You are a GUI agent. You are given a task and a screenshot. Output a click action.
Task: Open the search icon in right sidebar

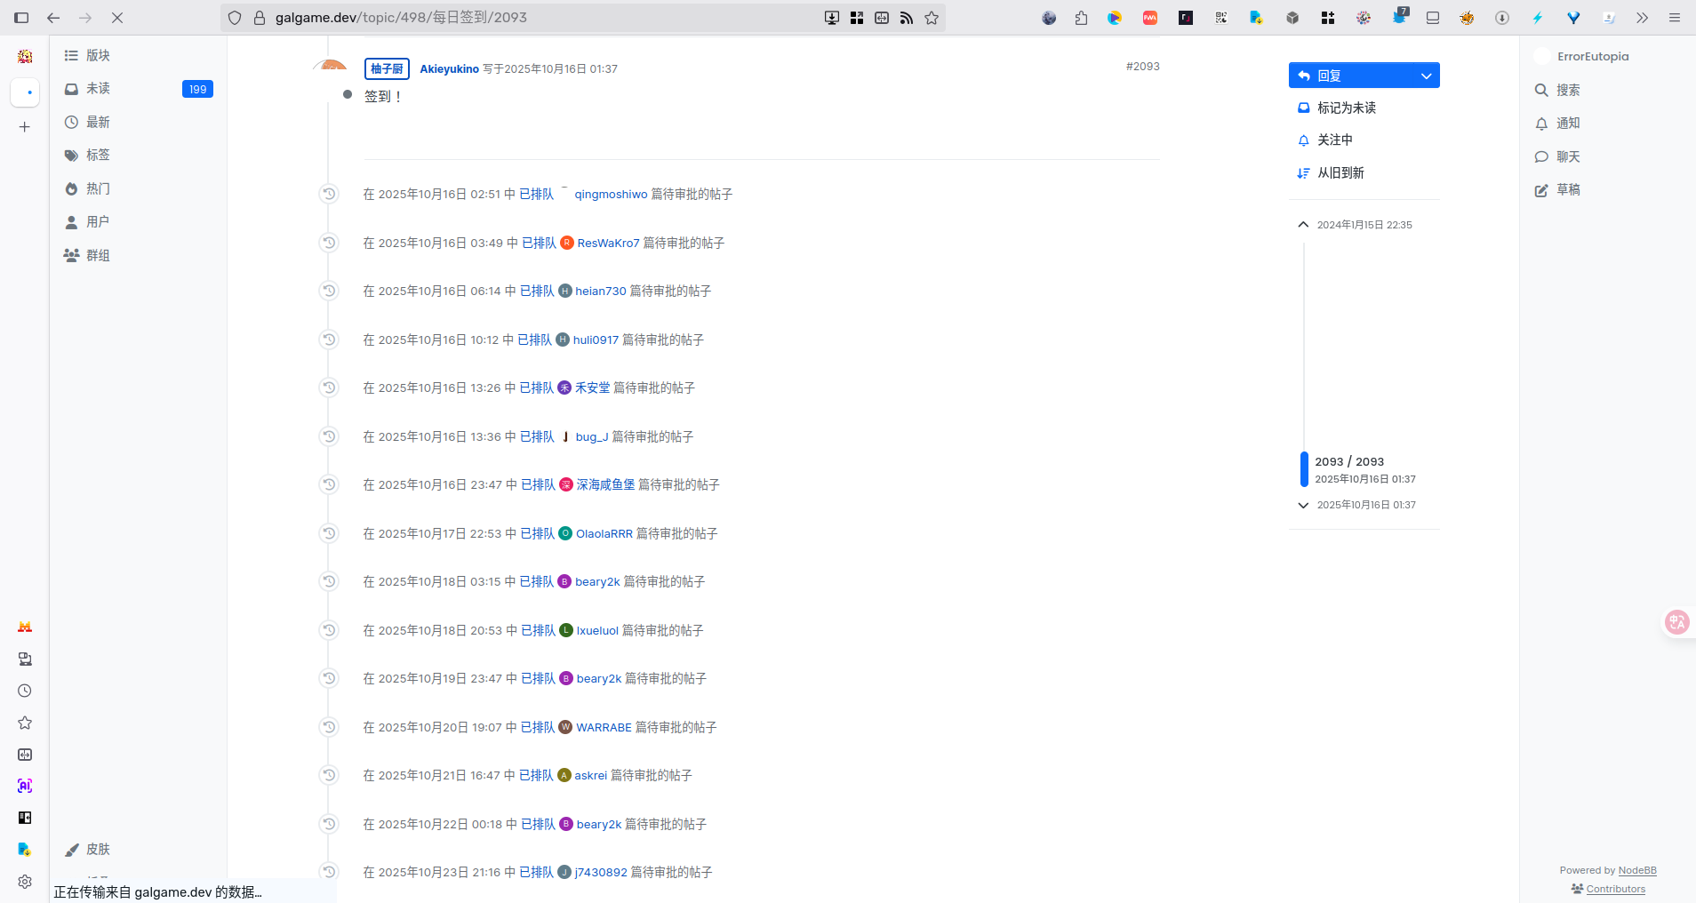pos(1542,90)
